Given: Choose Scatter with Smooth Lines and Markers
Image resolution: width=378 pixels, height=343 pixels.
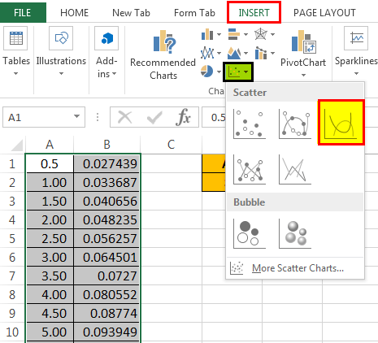Looking at the screenshot, I should point(295,124).
